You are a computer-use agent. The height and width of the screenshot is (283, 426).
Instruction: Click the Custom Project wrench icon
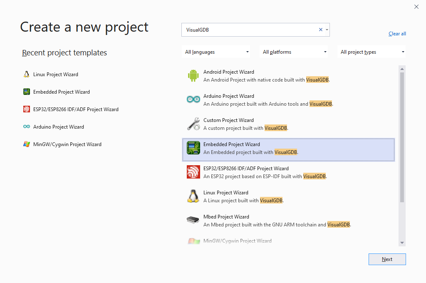click(x=193, y=124)
